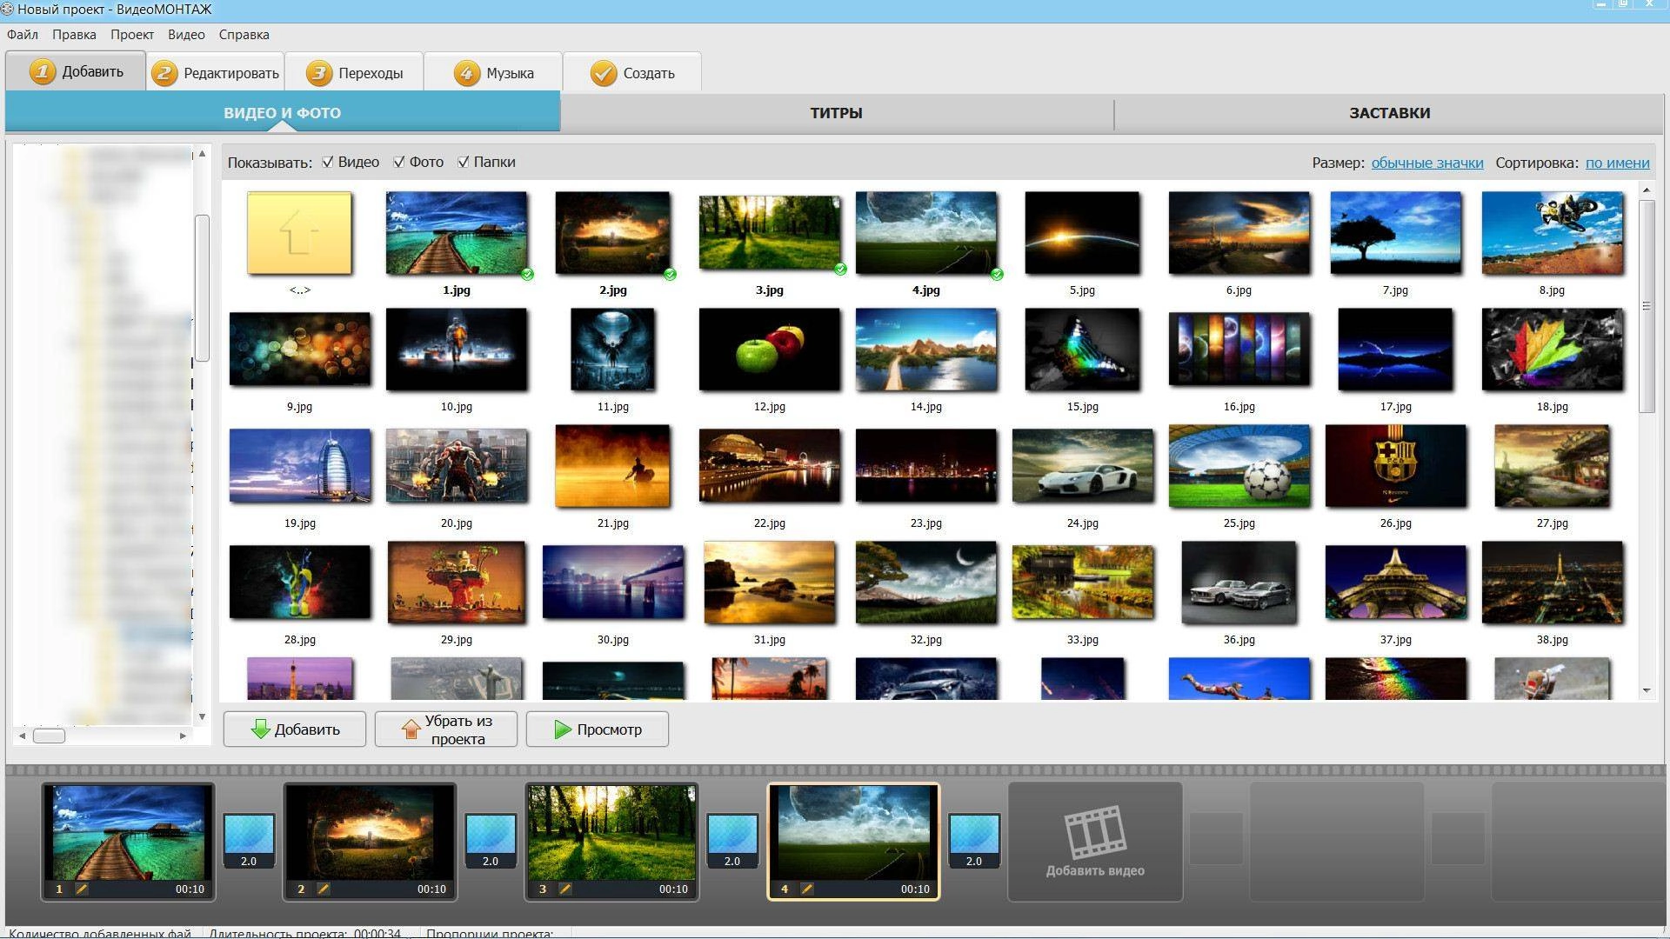Click green check mark on 1.jpg
This screenshot has width=1670, height=939.
tap(527, 274)
